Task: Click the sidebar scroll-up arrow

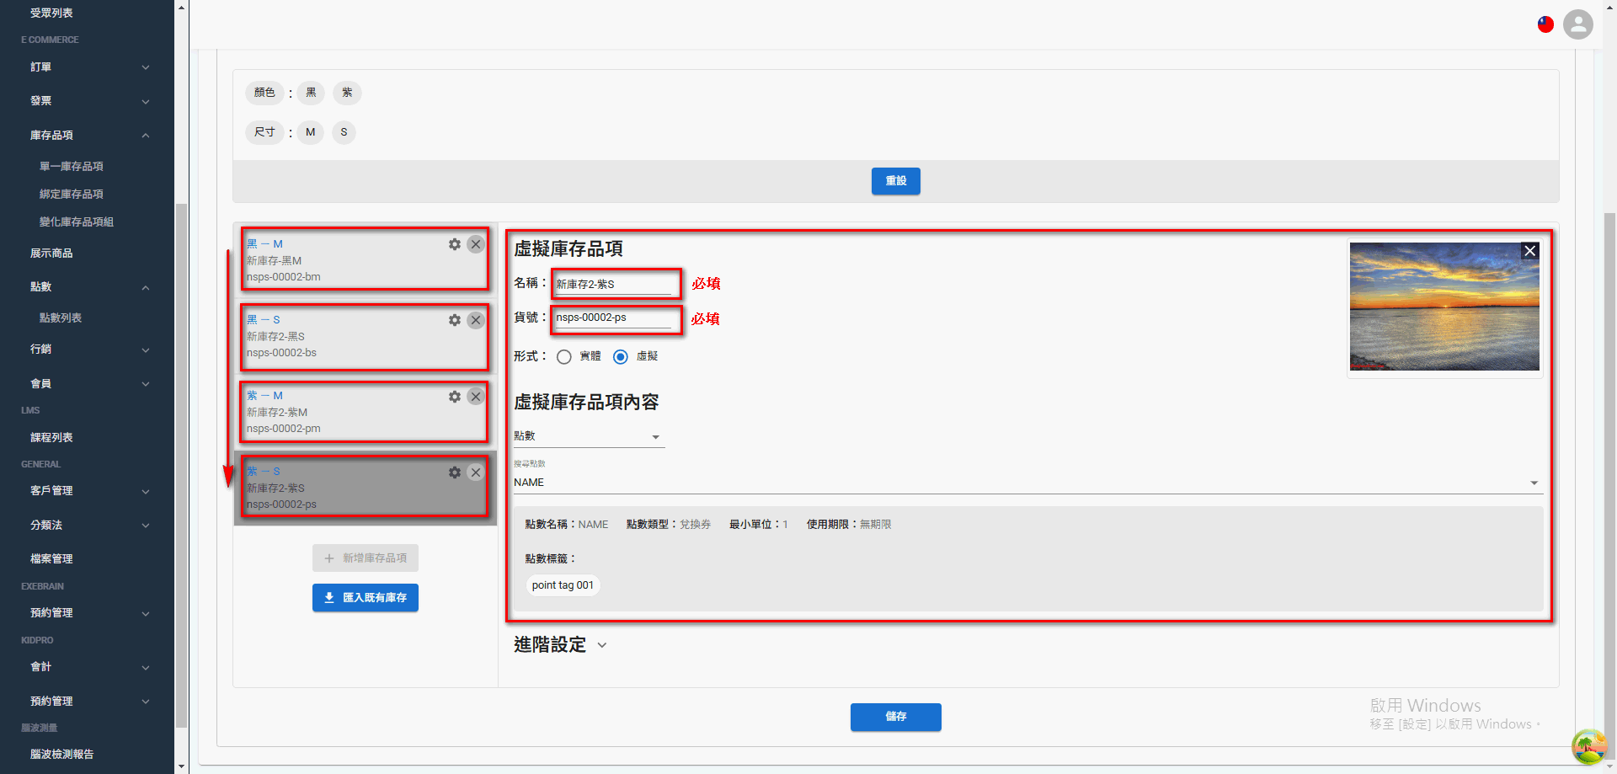Action: (x=181, y=7)
